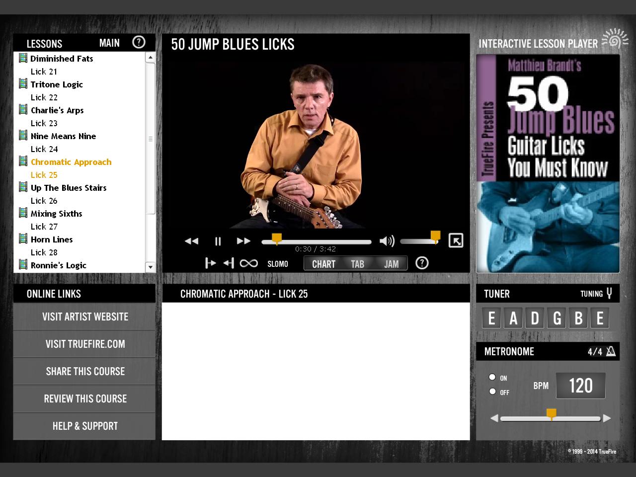Rewind the video

[191, 241]
